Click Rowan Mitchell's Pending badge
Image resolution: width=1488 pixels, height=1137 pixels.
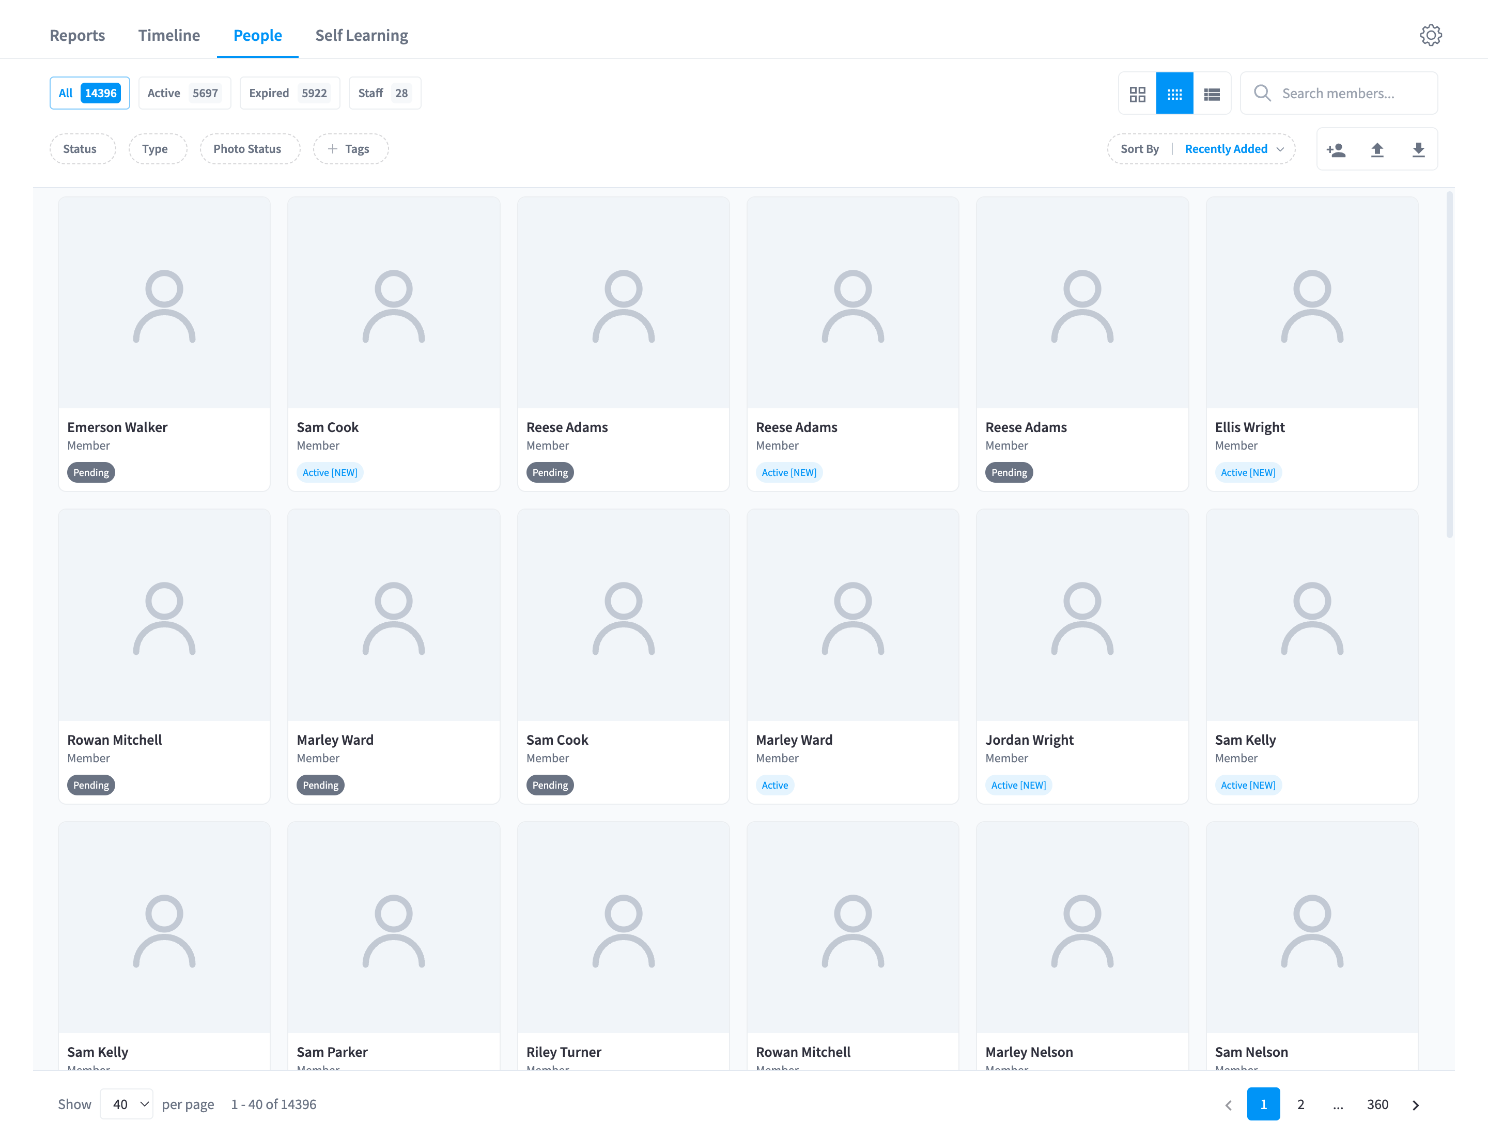tap(90, 785)
